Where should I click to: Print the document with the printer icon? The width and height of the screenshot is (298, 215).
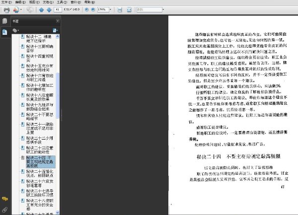click(6, 10)
